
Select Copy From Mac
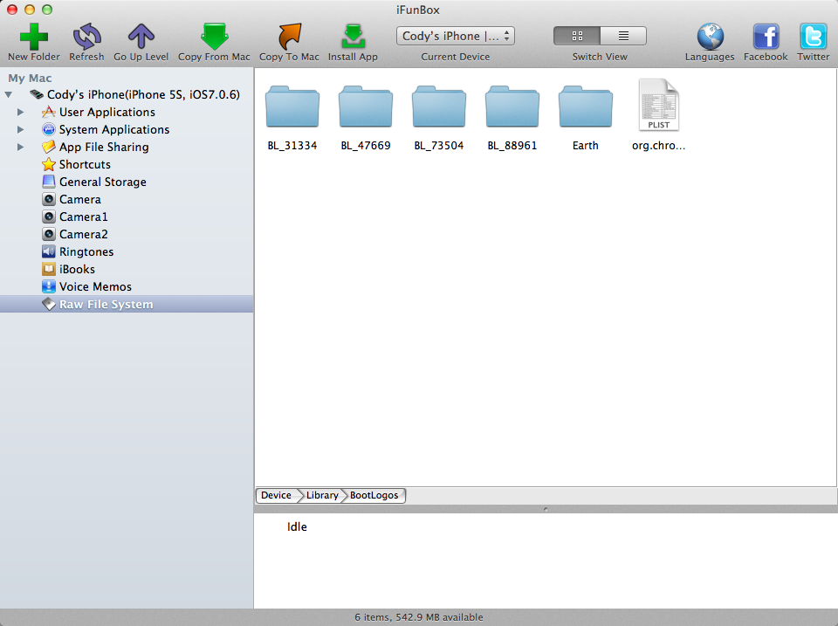tap(213, 38)
